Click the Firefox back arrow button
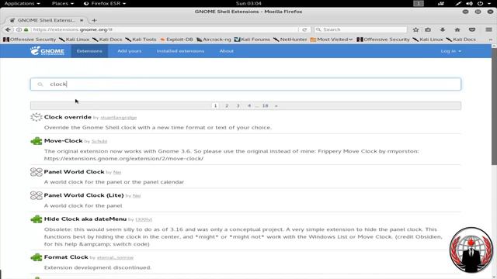Viewport: 497px width, 279px height. click(8, 29)
